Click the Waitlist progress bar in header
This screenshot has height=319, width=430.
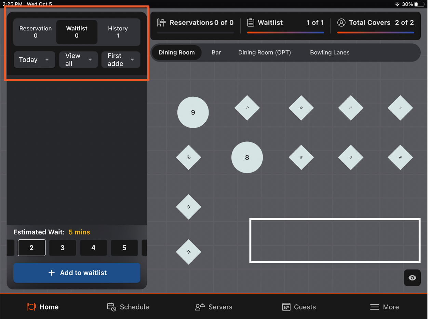tap(285, 32)
